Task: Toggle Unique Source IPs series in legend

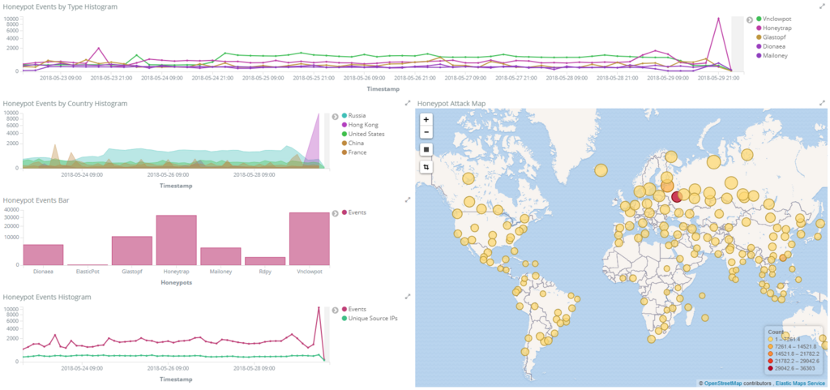Action: click(370, 318)
